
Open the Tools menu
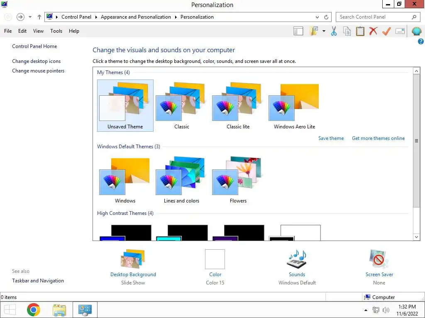(x=56, y=31)
